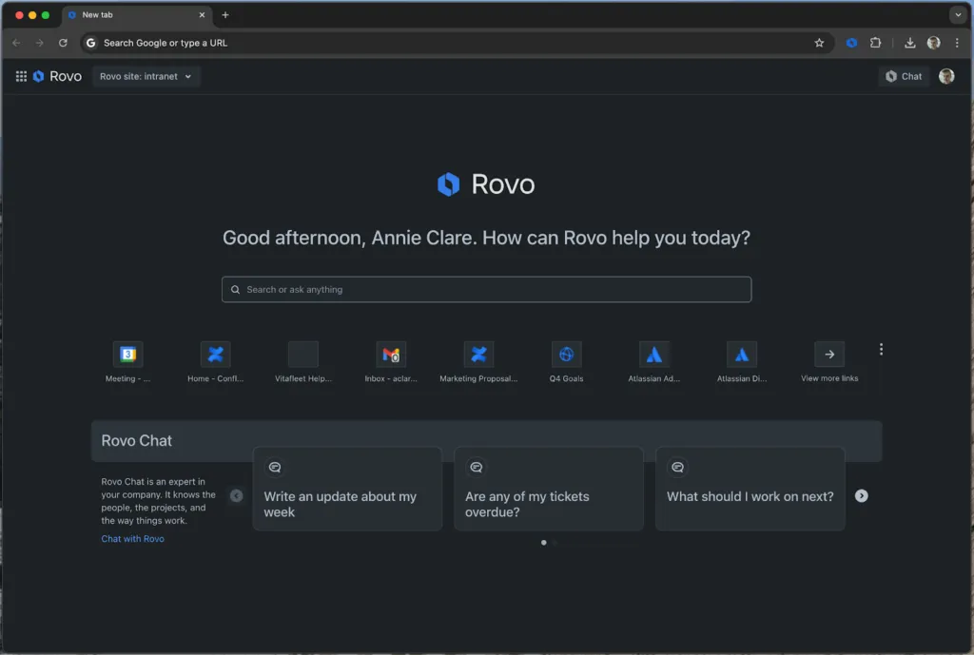Open a new browser tab with plus

tap(225, 15)
